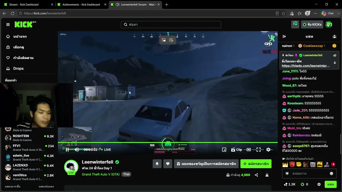342x192 pixels.
Task: Expand the pinned message down arrow
Action: click(x=335, y=63)
